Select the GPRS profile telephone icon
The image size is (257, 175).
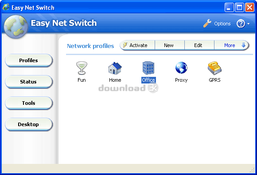(214, 68)
